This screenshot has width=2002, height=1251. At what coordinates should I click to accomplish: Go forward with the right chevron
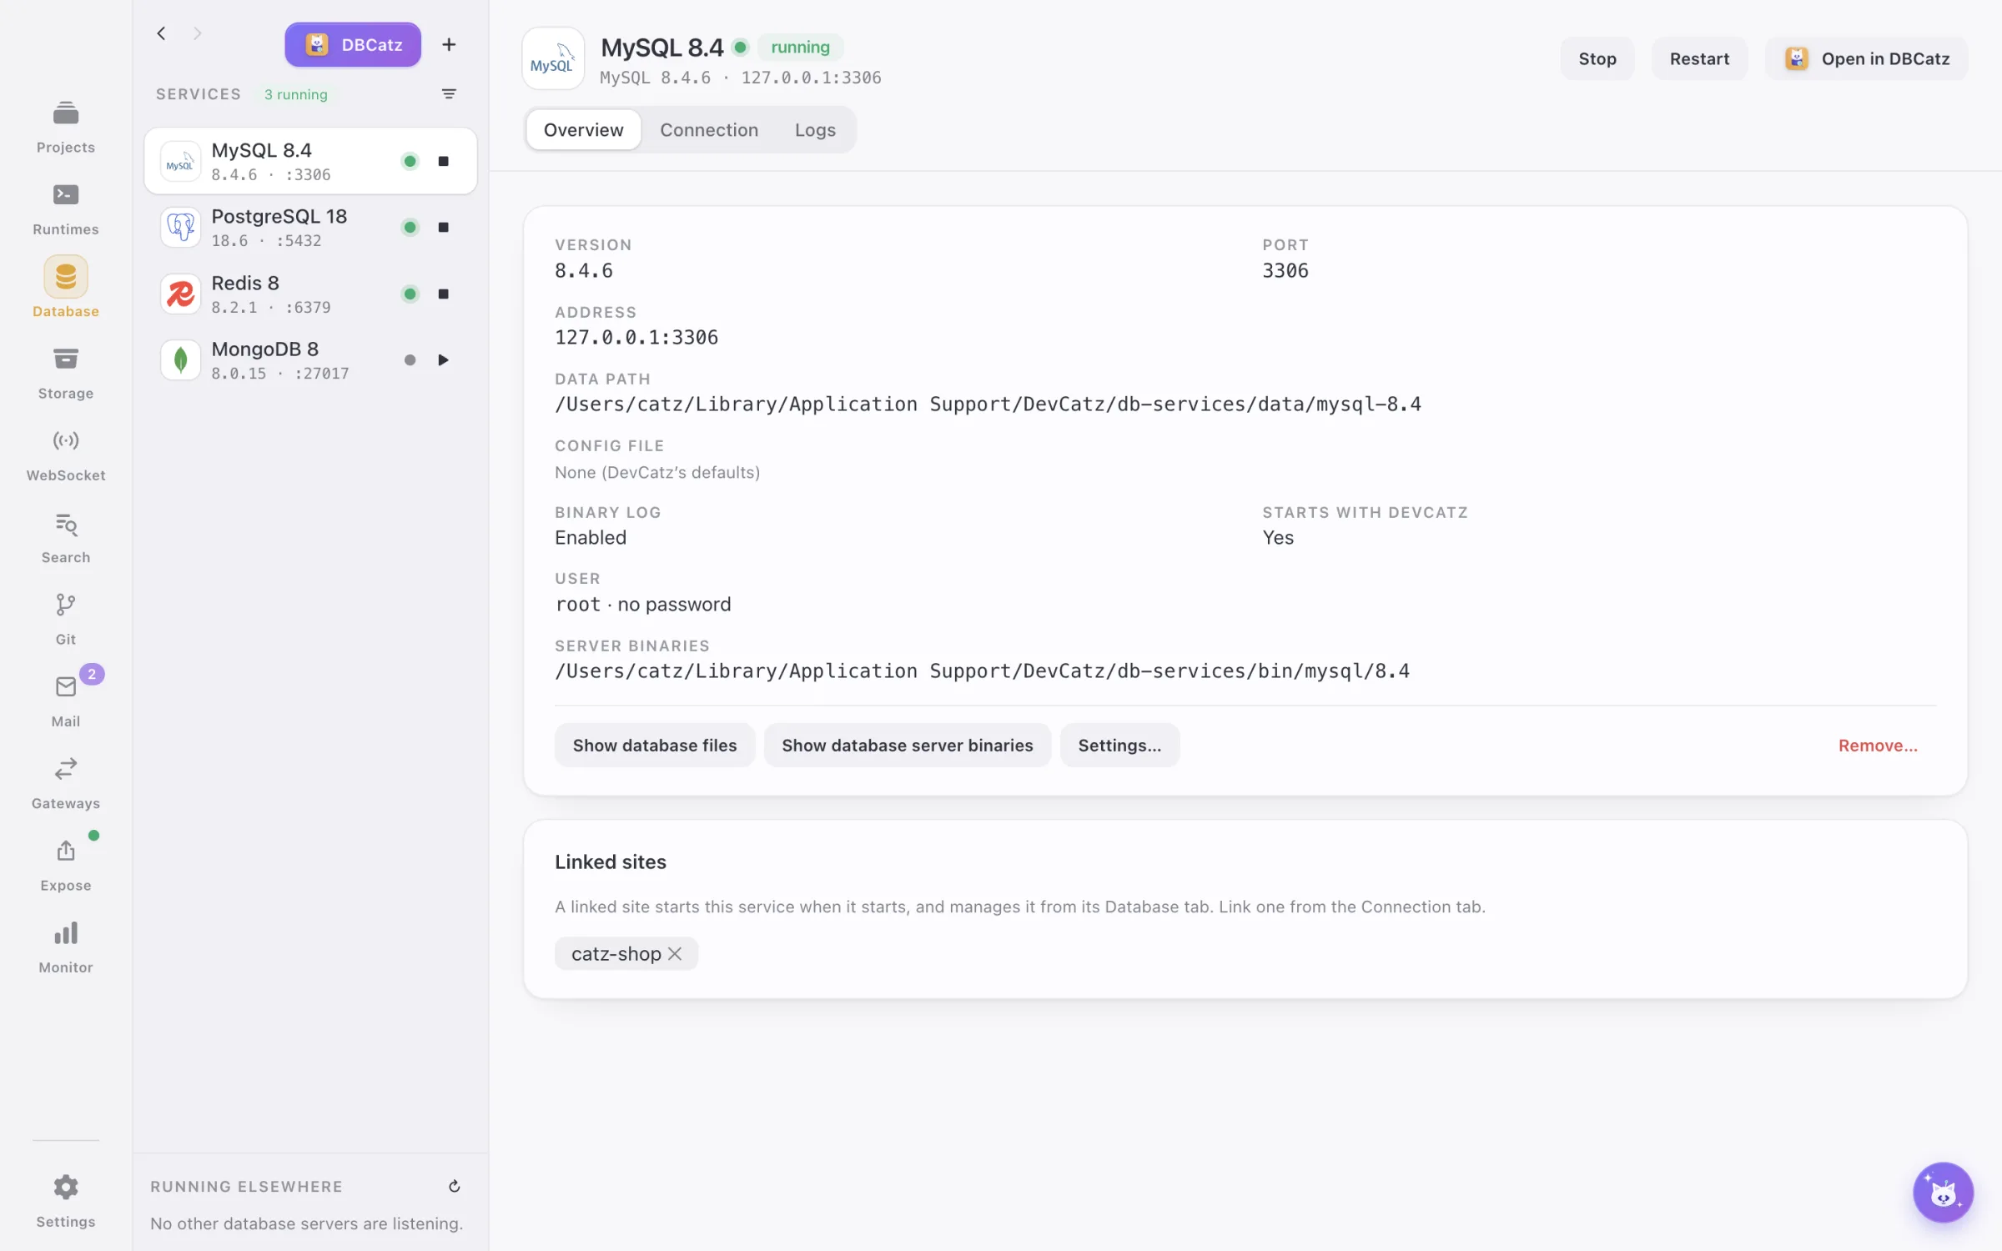[198, 33]
